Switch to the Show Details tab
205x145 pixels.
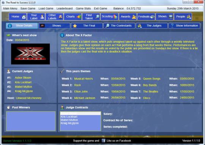click(22, 26)
